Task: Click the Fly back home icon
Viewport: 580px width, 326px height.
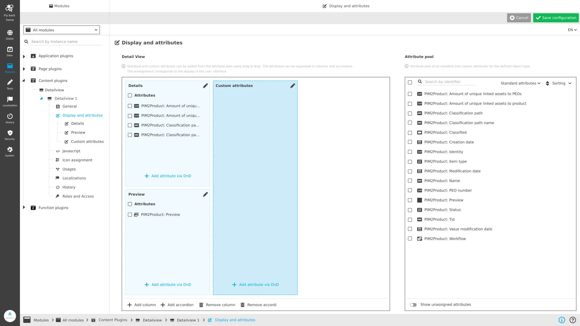Action: (10, 8)
